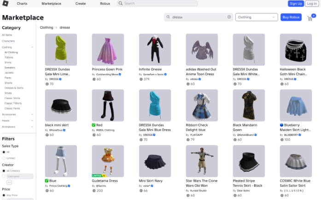Clear the dressx search text
The image size is (321, 200).
229,17
